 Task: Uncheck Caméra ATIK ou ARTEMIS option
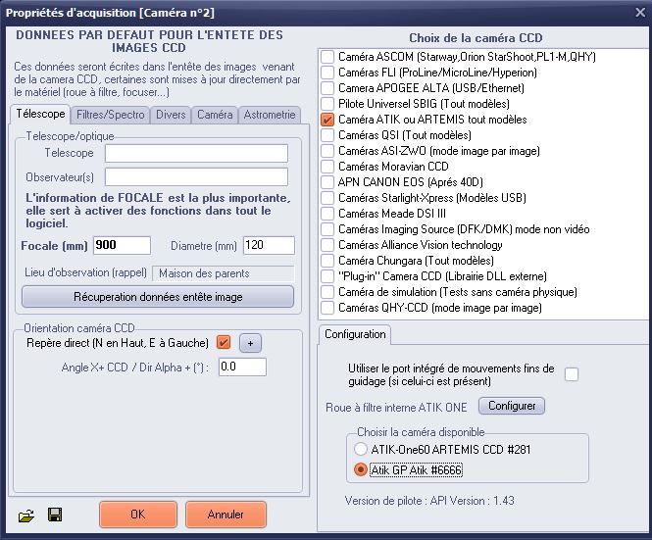click(327, 120)
